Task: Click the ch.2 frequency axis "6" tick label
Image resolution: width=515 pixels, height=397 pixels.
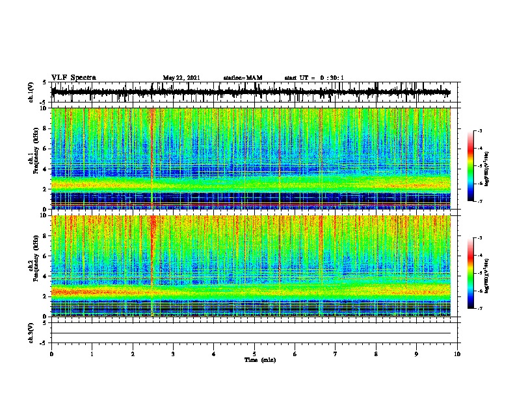Action: tap(45, 256)
